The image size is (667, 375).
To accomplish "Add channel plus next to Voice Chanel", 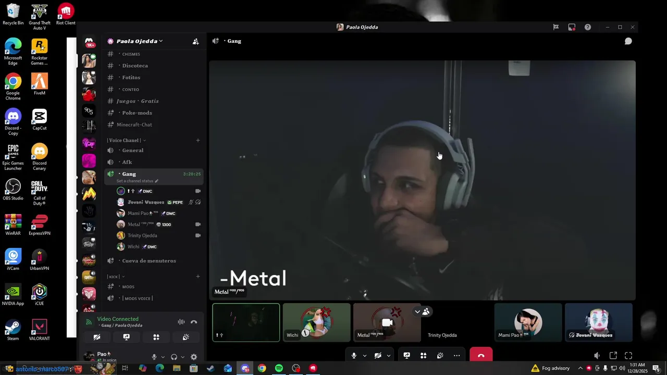I will click(198, 140).
